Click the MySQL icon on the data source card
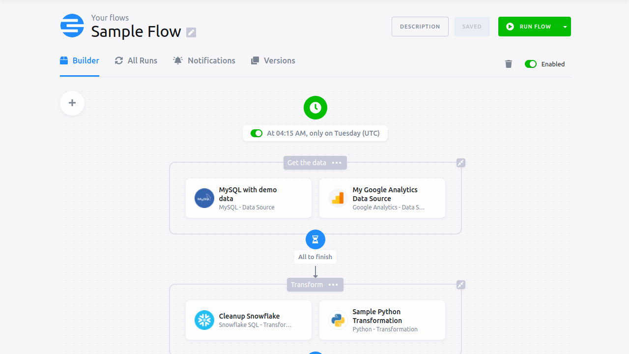This screenshot has width=629, height=354. point(204,198)
